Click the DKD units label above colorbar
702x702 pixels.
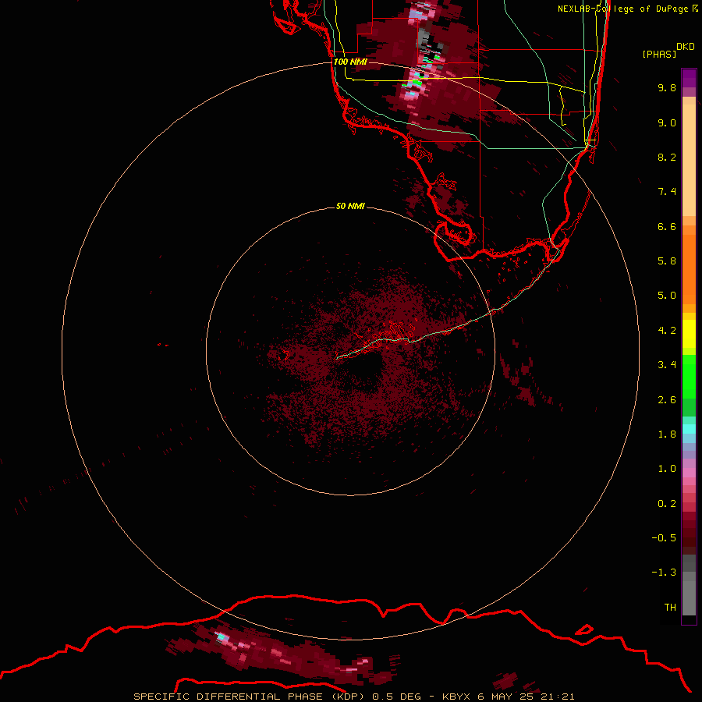coord(686,47)
